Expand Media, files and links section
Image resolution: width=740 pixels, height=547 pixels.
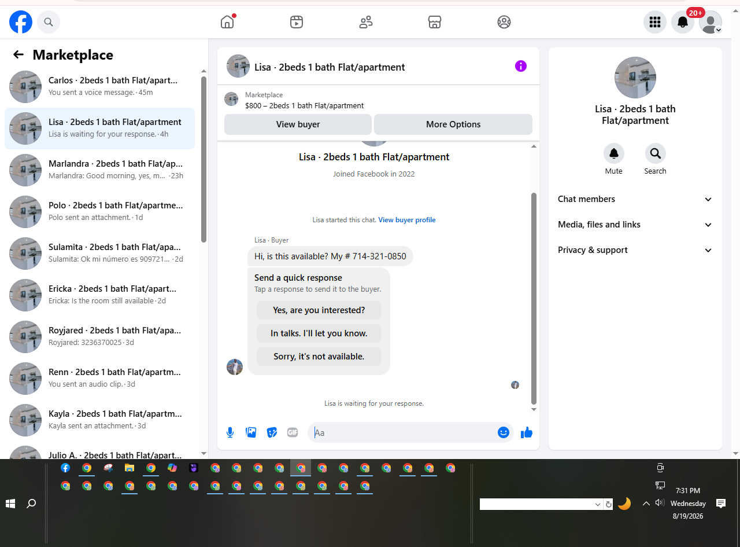click(x=635, y=225)
